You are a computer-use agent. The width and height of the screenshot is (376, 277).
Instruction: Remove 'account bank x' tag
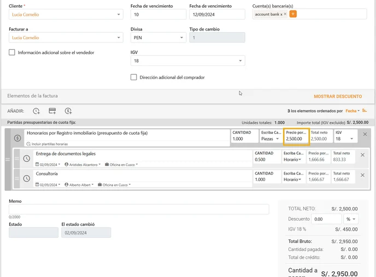coord(285,14)
